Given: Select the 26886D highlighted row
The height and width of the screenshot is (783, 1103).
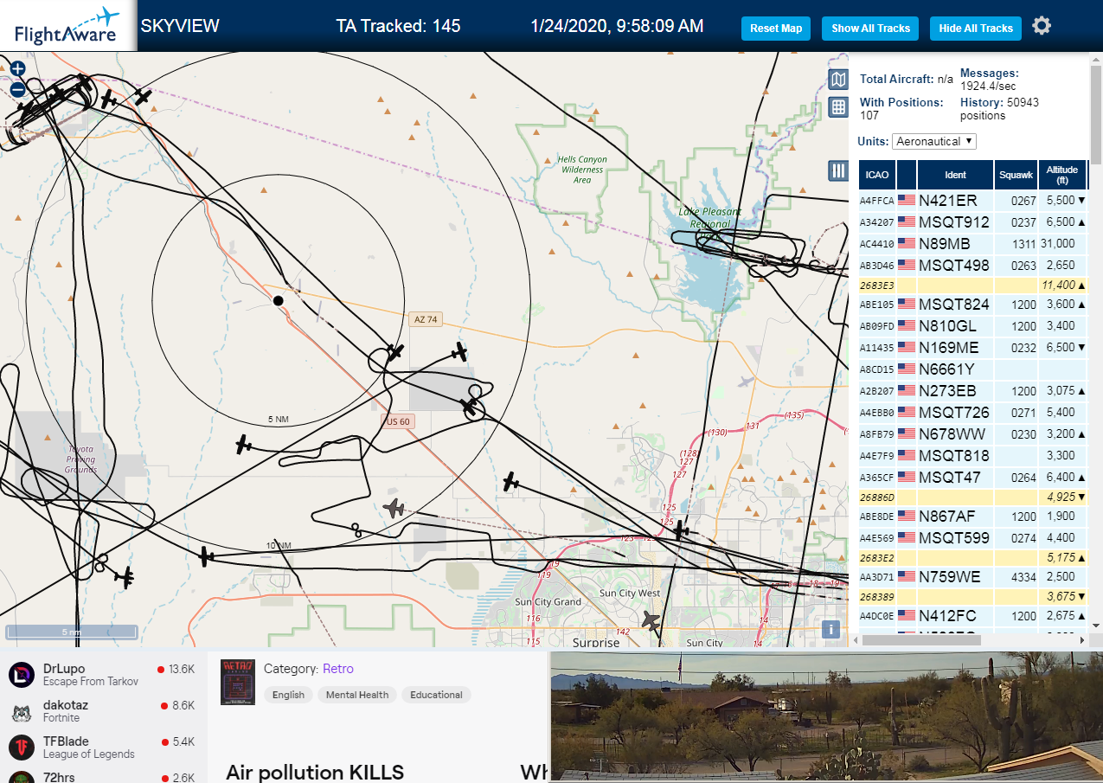Looking at the screenshot, I should tap(972, 497).
